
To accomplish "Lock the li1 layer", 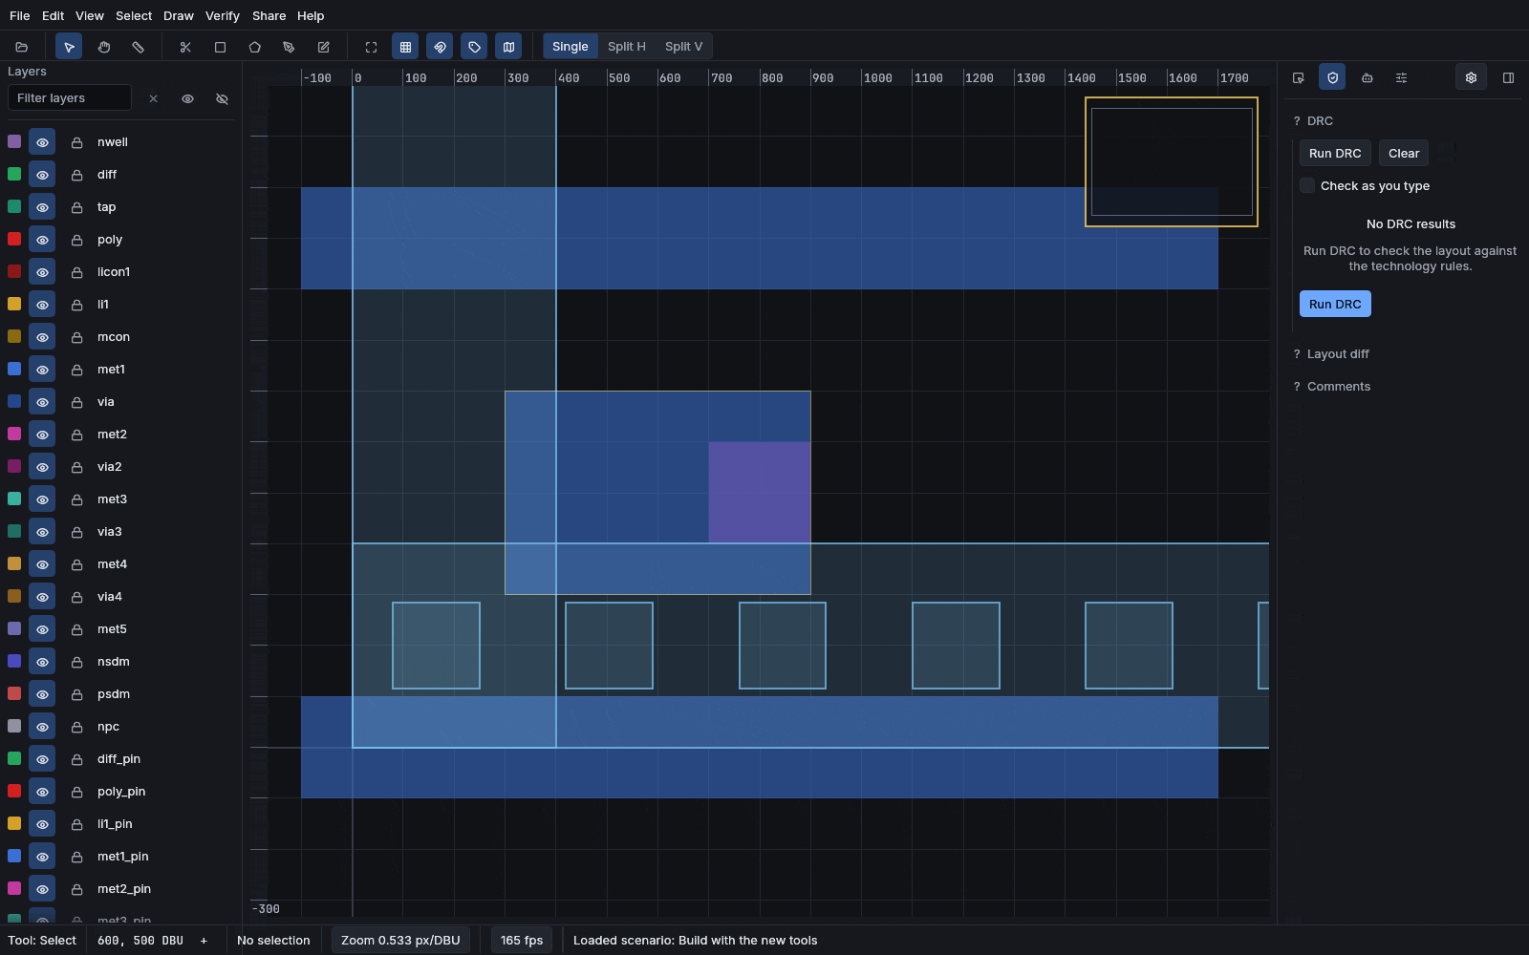I will [76, 305].
